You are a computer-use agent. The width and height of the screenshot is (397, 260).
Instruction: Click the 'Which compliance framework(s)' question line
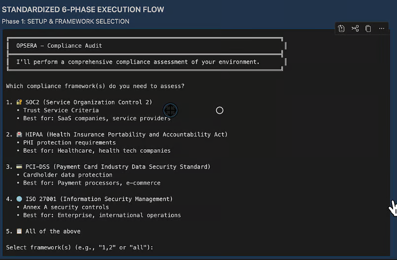pyautogui.click(x=95, y=86)
